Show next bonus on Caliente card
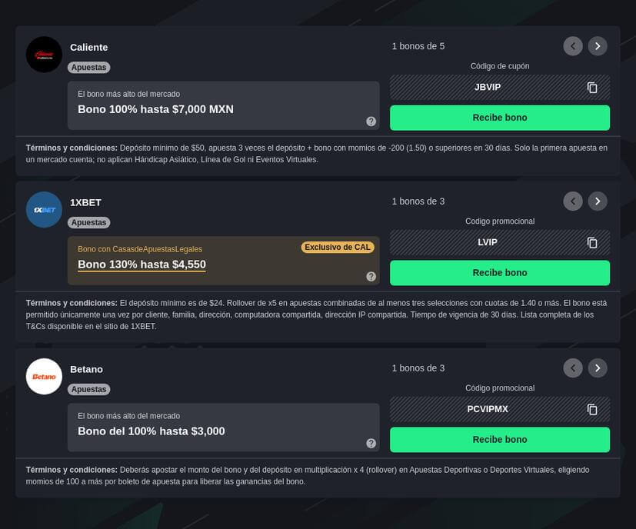Viewport: 636px width, 529px height. pyautogui.click(x=598, y=46)
